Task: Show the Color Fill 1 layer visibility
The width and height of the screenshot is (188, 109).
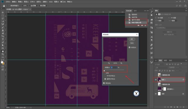Action: (156, 89)
